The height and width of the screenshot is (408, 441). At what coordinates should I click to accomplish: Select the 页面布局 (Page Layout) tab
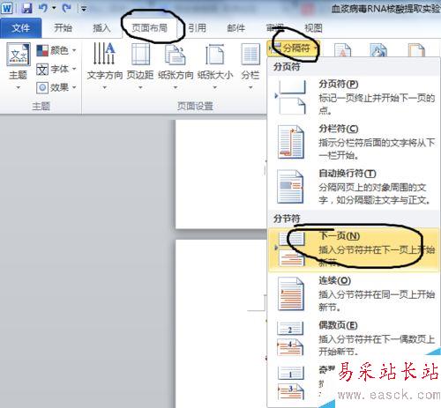150,28
